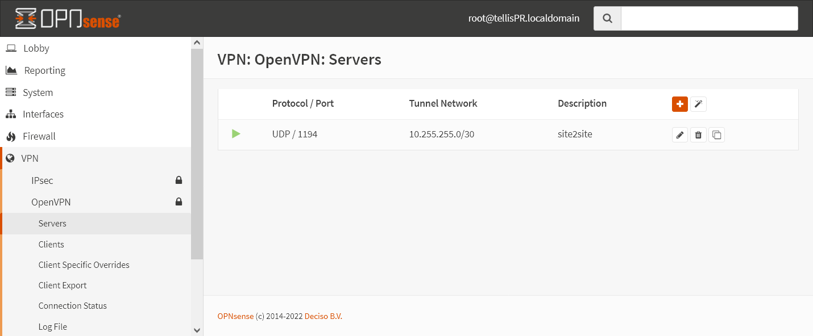813x336 pixels.
Task: Select the Reporting chart icon
Action: pyautogui.click(x=10, y=70)
